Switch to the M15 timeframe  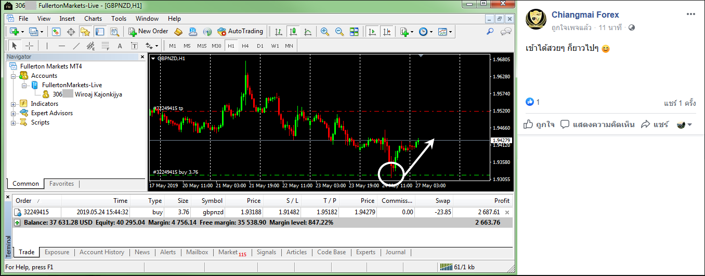pos(202,46)
